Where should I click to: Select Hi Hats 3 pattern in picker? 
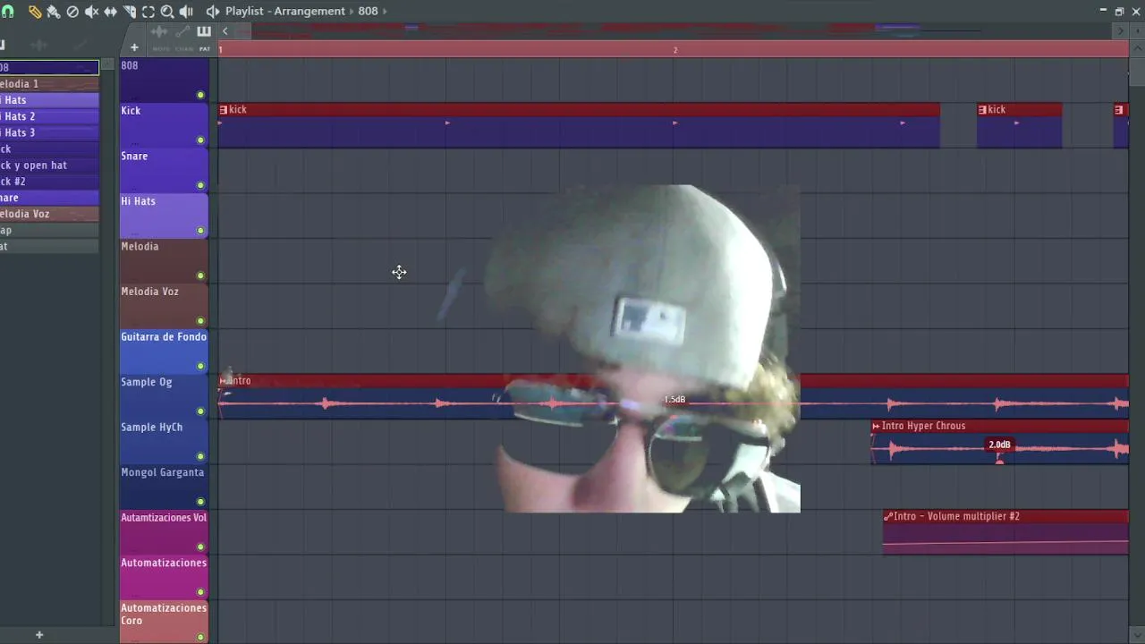tap(49, 132)
